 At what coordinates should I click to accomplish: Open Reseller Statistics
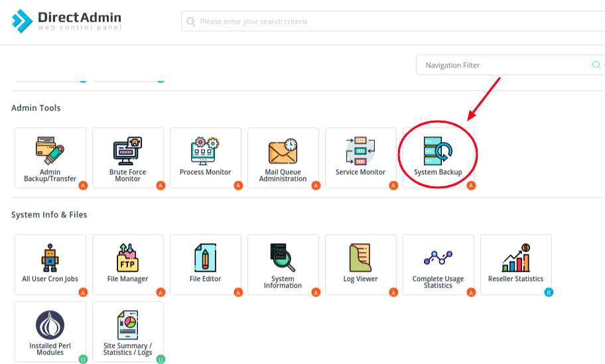[515, 265]
